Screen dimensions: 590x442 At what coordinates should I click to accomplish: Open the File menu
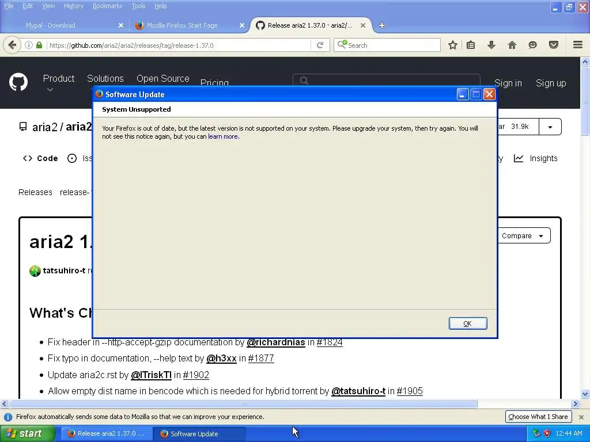[9, 6]
